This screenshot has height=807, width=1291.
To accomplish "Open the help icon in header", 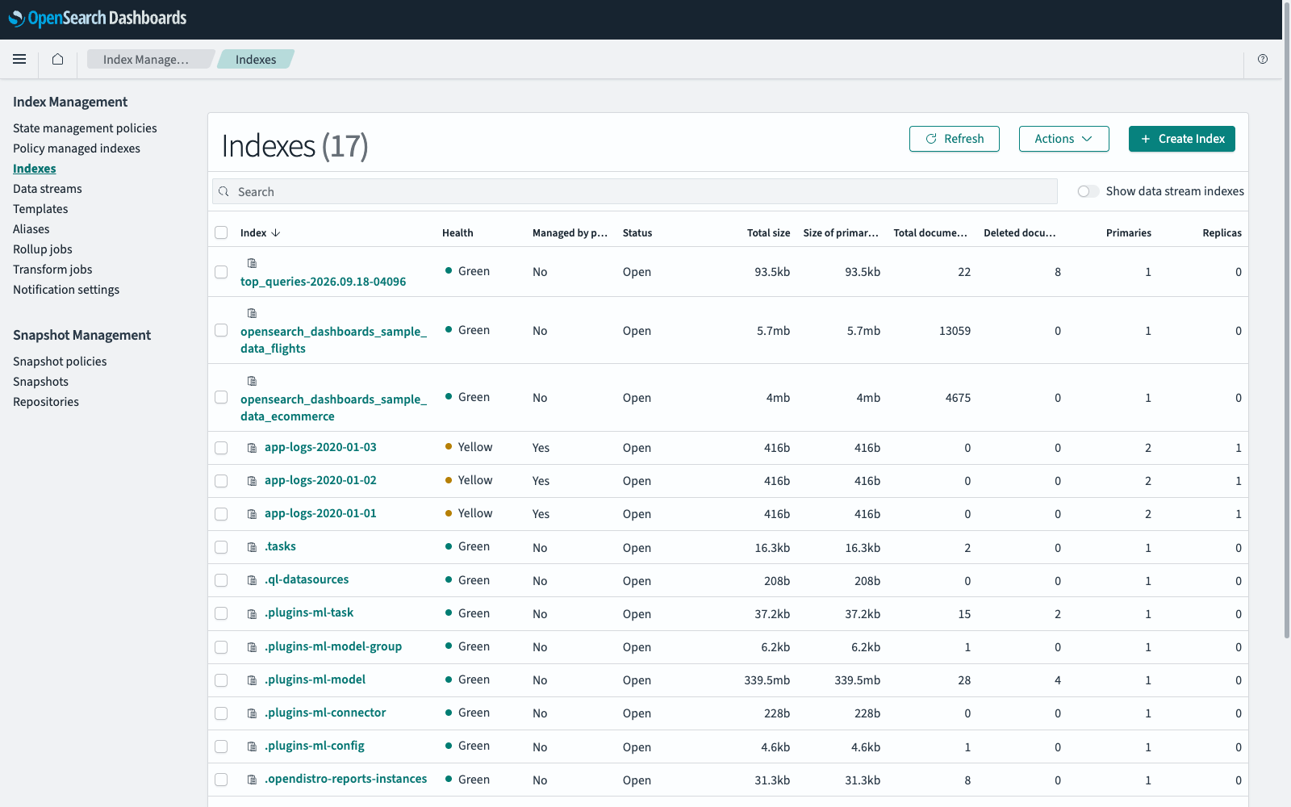I will click(x=1263, y=59).
